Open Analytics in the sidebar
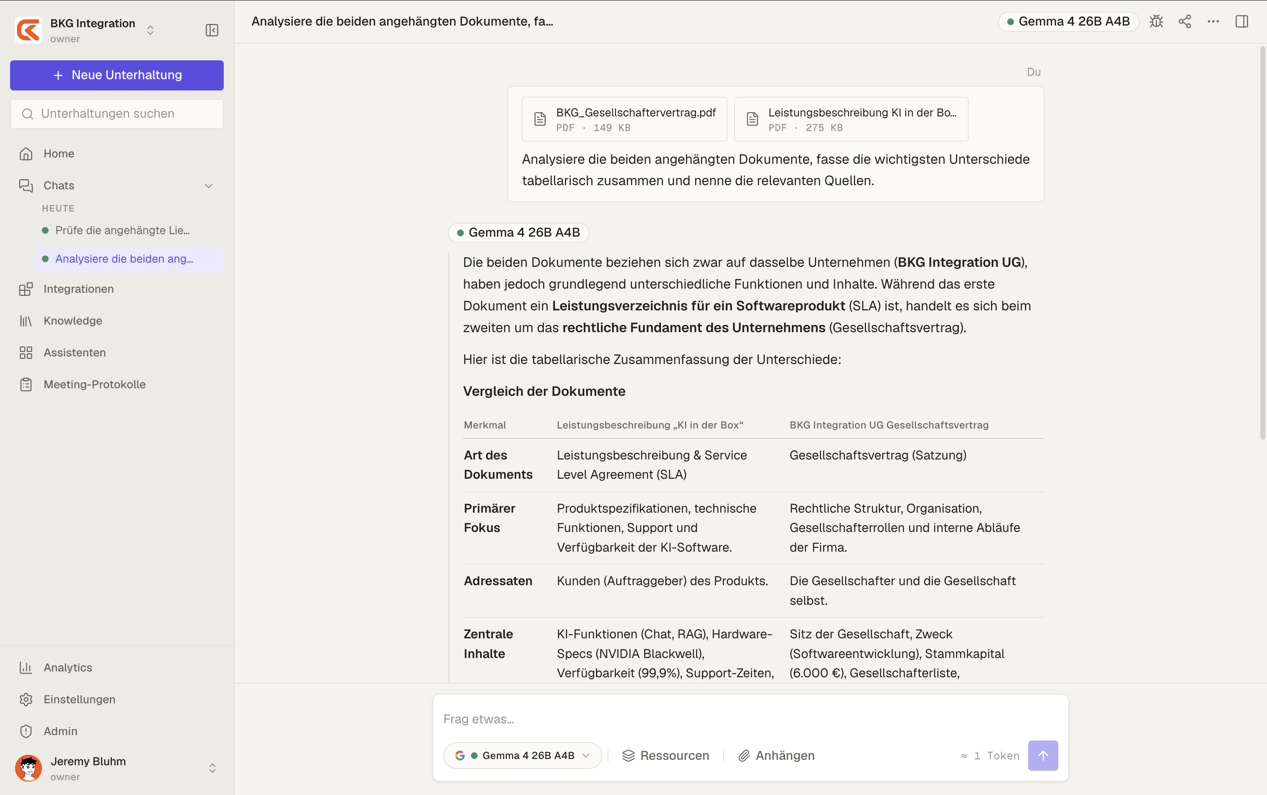This screenshot has height=795, width=1267. [117, 667]
